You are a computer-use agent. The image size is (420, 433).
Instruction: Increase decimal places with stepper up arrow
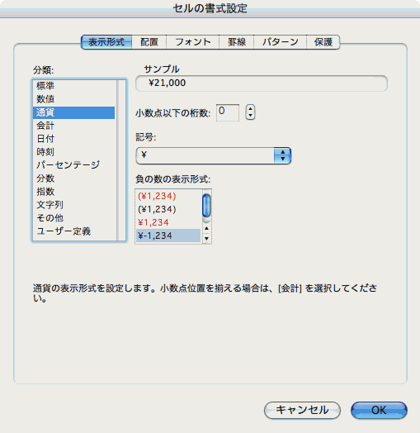250,109
